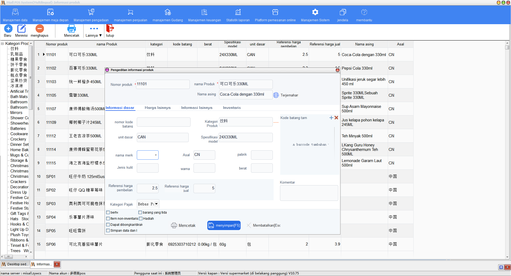Click the Terjemahan globe icon
This screenshot has width=511, height=276.
click(x=276, y=95)
